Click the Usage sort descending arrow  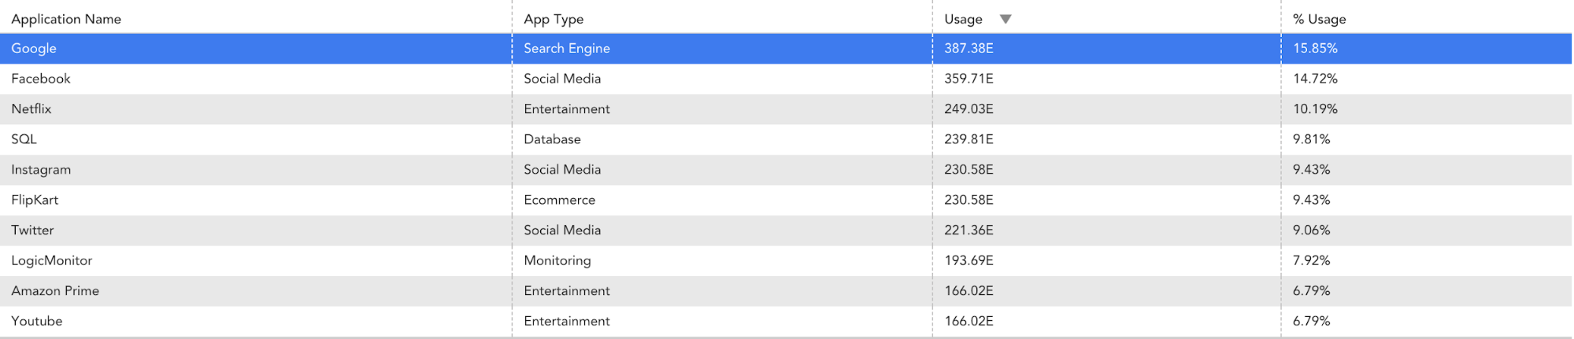pos(1006,19)
